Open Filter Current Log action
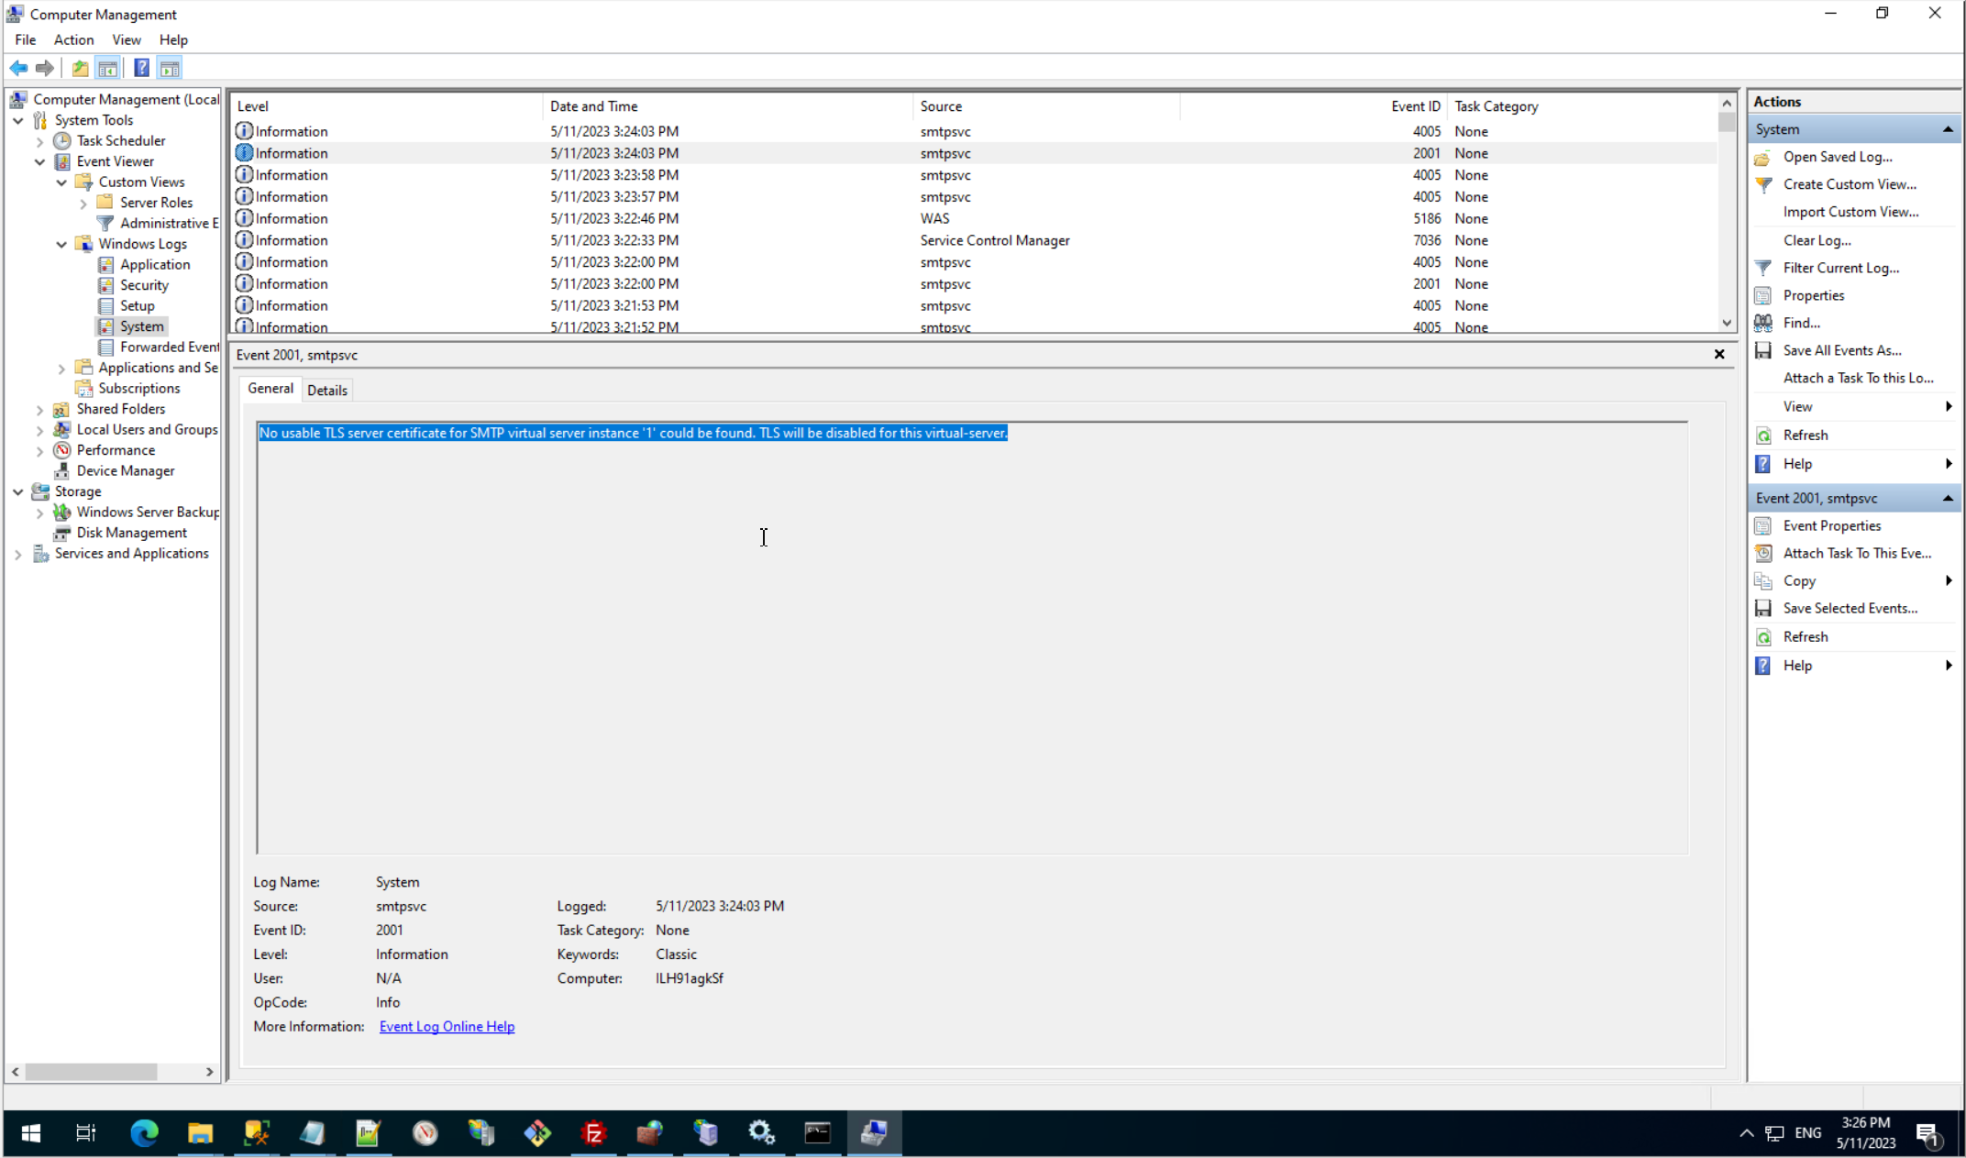 1840,268
